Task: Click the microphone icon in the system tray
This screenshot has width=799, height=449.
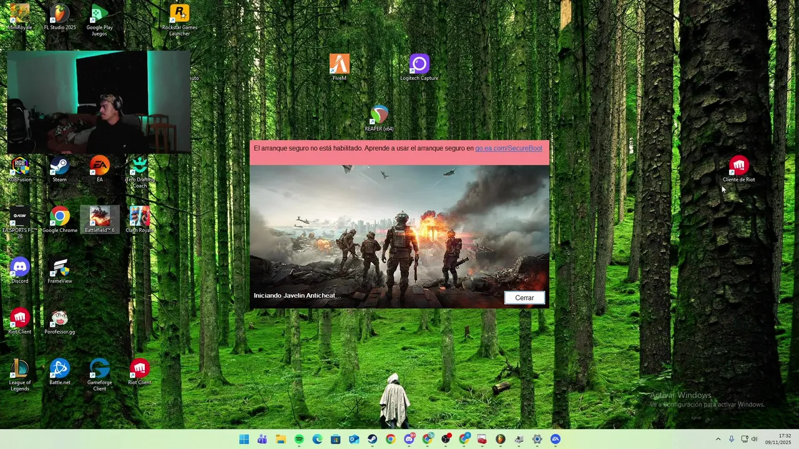Action: coord(732,439)
